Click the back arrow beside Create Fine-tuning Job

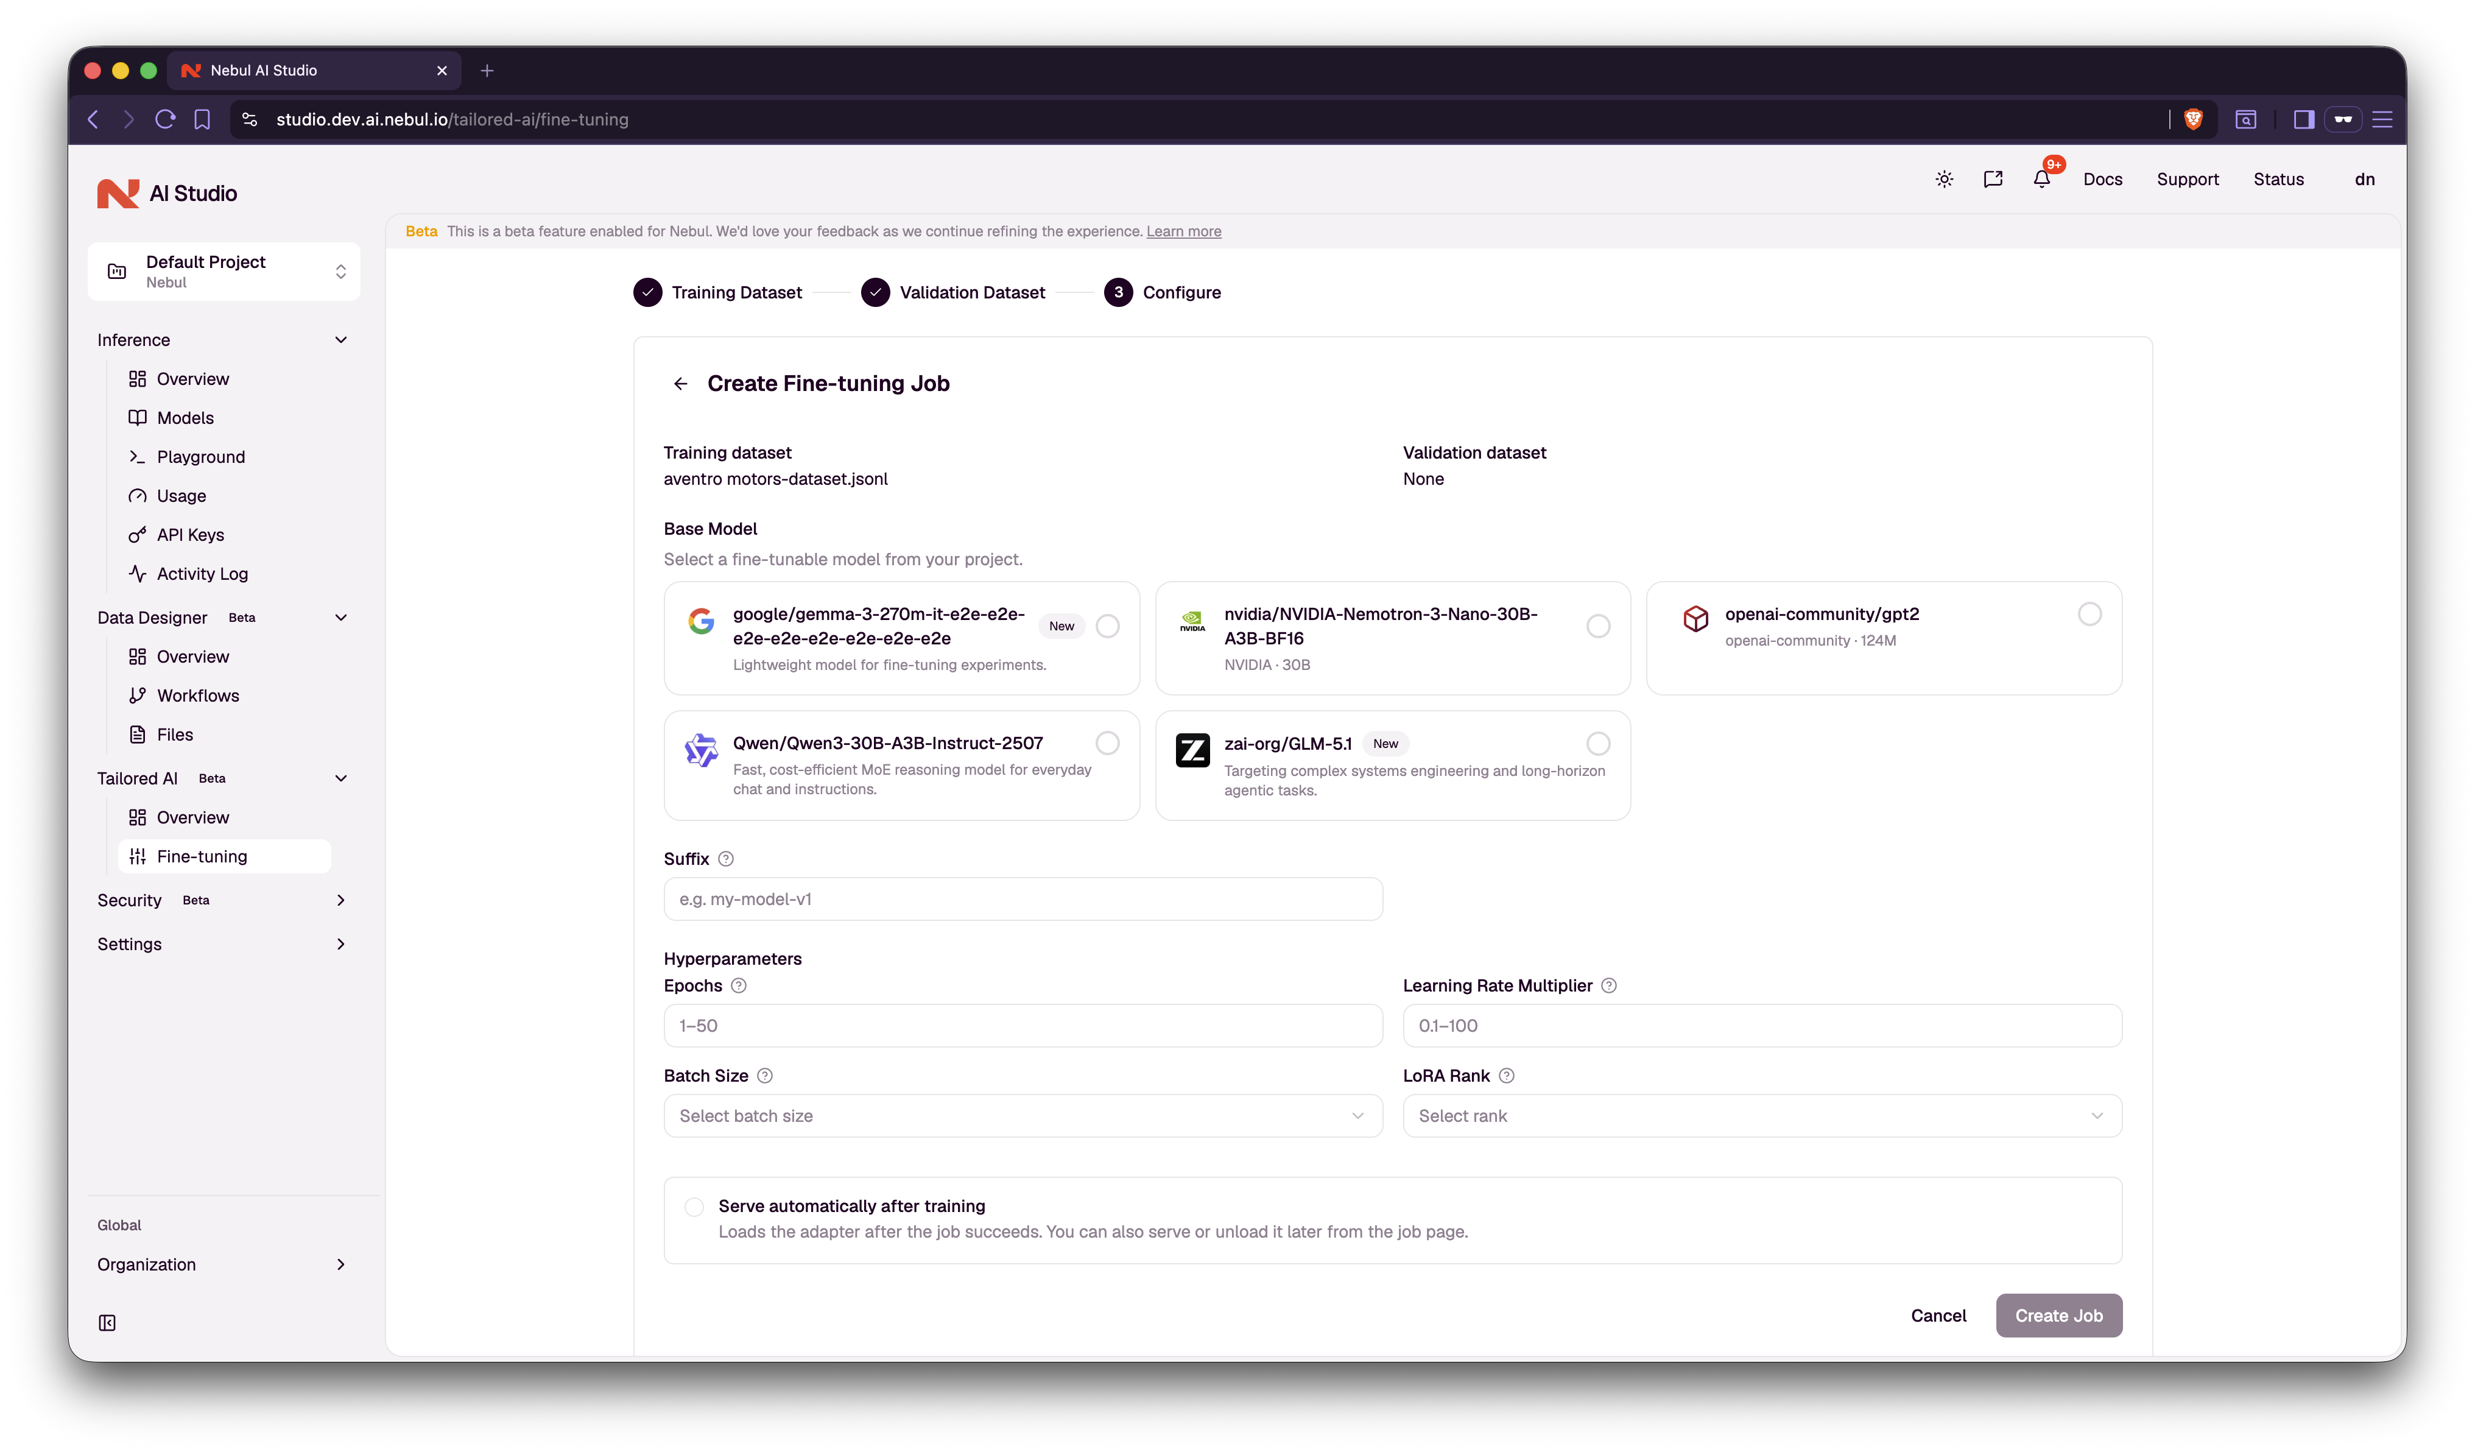681,383
